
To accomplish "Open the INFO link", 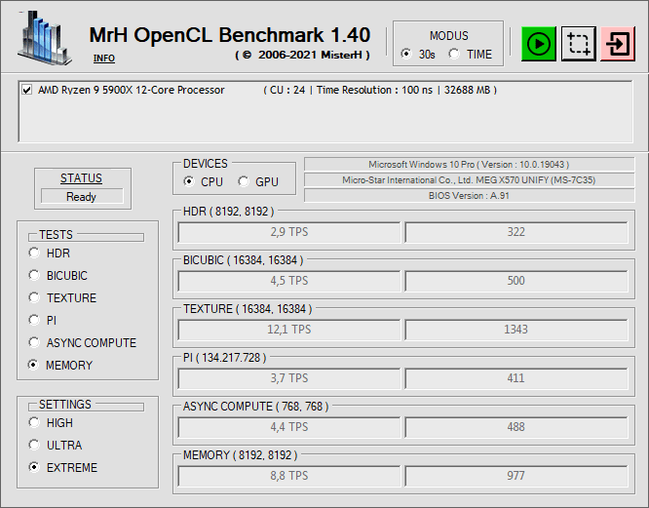I will pyautogui.click(x=104, y=59).
